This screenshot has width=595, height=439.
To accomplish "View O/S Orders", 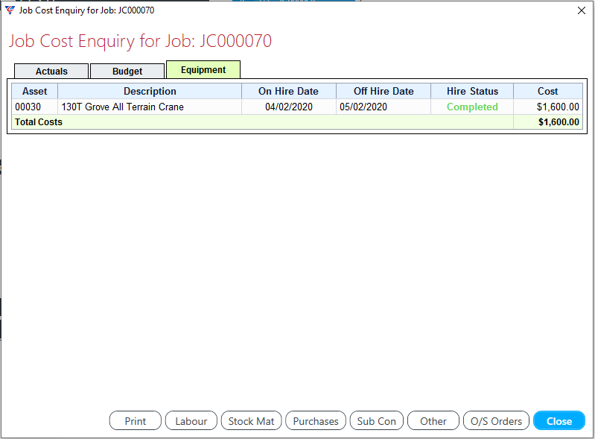I will 496,421.
